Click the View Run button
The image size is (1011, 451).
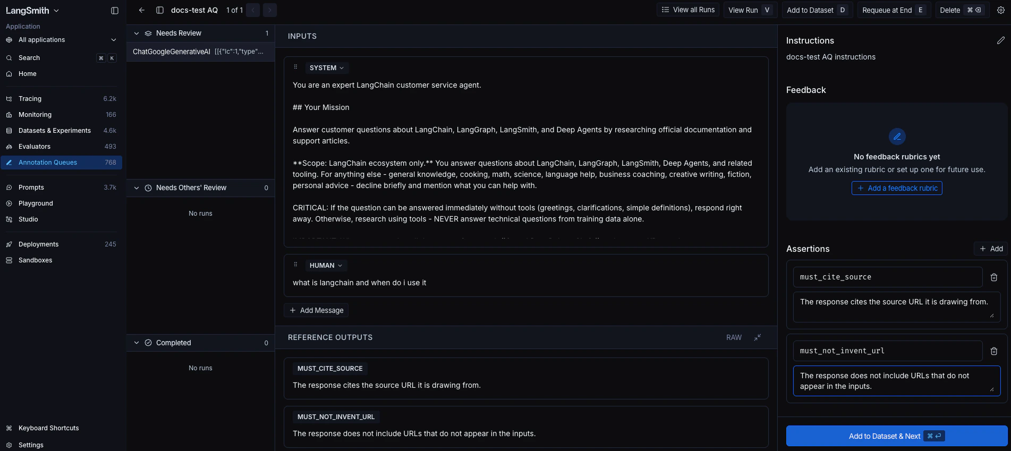[750, 10]
